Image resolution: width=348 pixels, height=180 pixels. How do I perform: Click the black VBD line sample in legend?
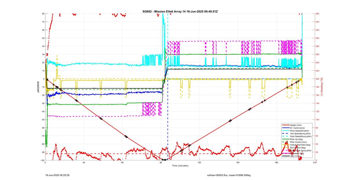[x=285, y=156]
